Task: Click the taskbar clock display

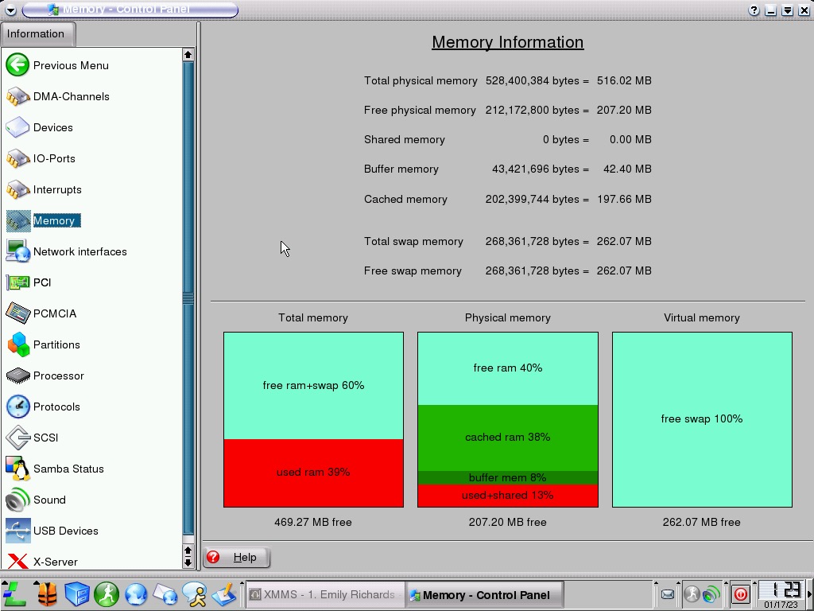Action: tap(780, 593)
